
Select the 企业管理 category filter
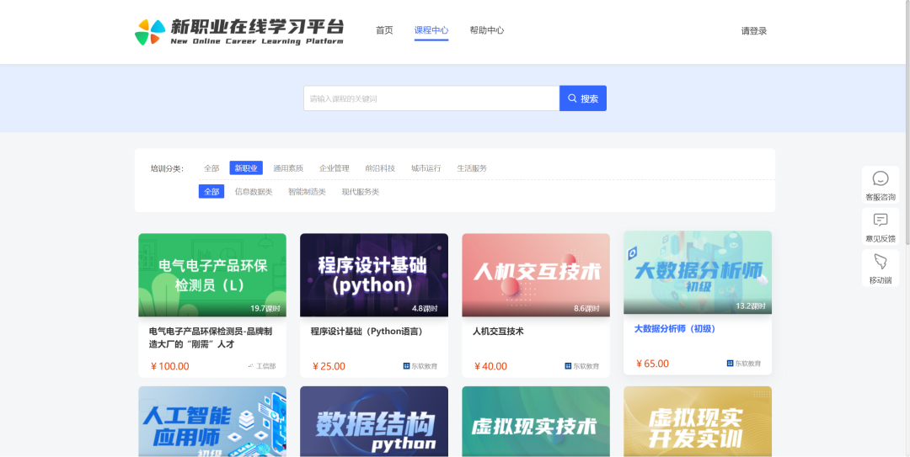point(335,168)
